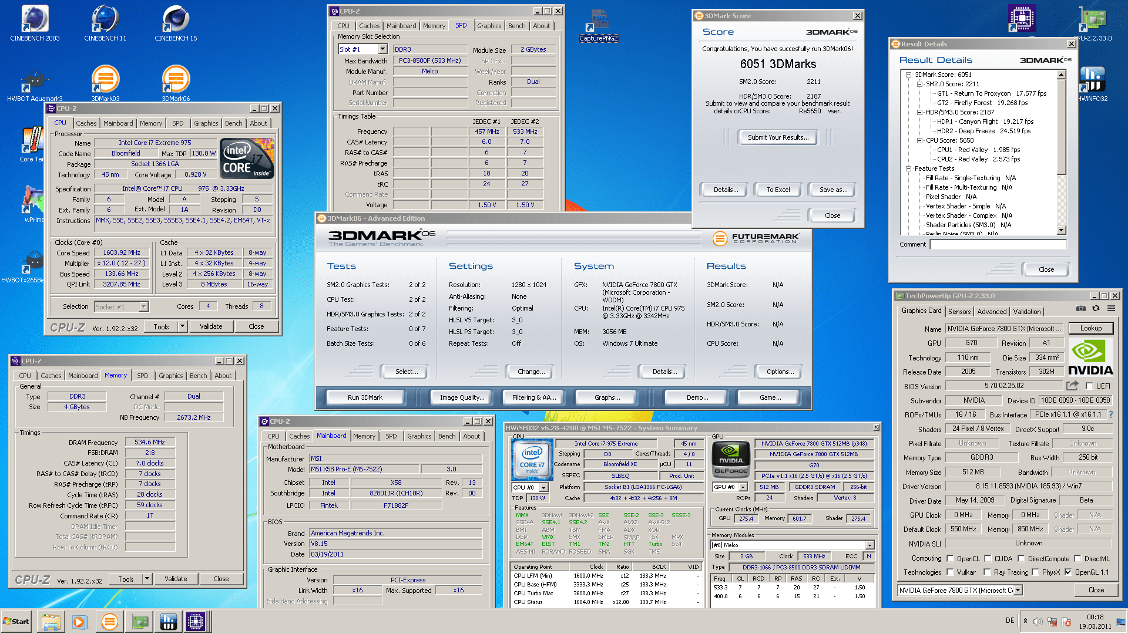This screenshot has height=634, width=1128.
Task: Show hidden tray icons arrow
Action: pyautogui.click(x=1026, y=621)
